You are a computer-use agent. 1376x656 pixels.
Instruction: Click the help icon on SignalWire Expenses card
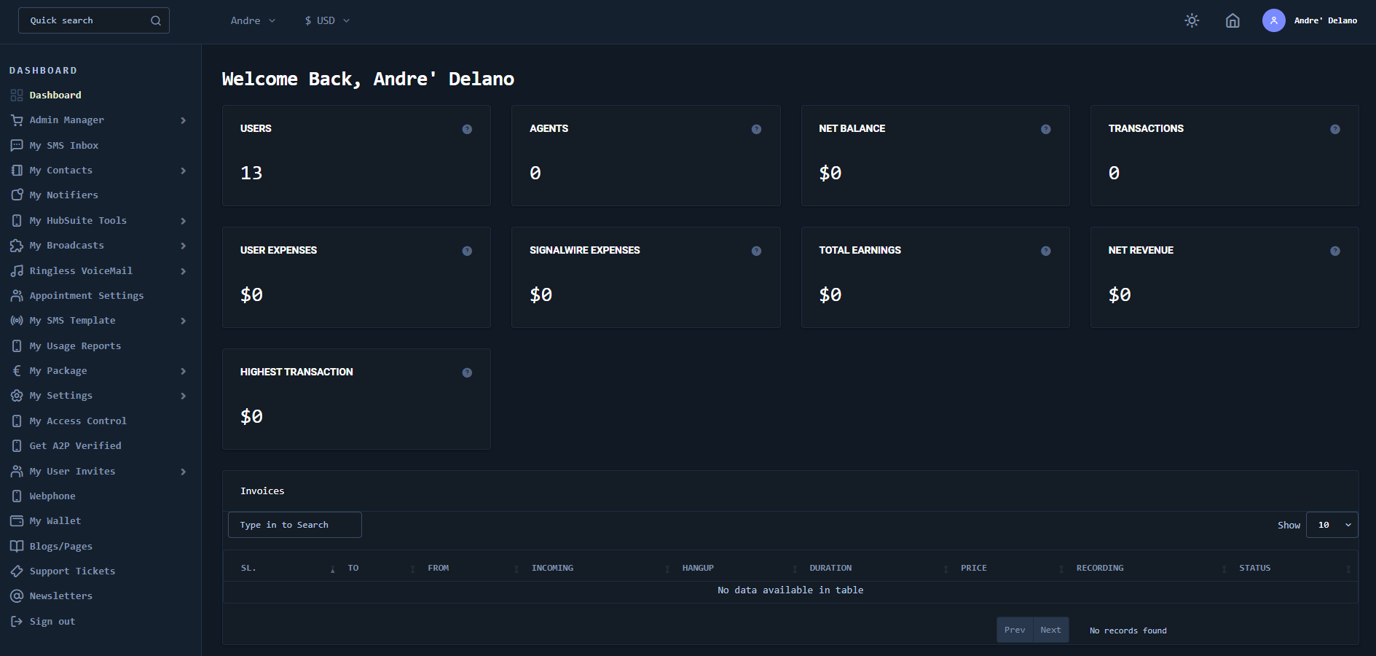click(756, 251)
